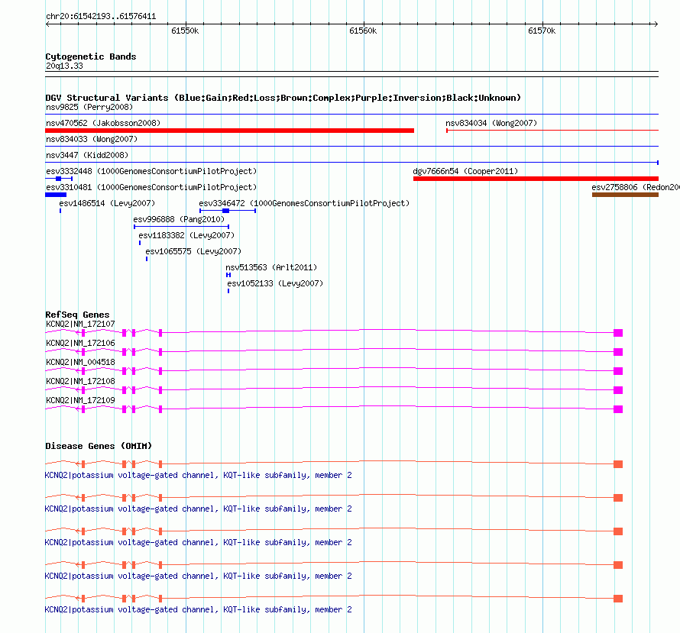Open the KCNQ2|NM_004518 transcript label

tap(81, 362)
